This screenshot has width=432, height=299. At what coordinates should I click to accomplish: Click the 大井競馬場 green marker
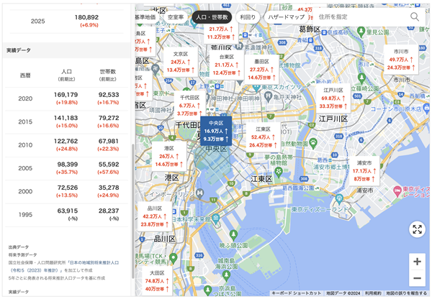coord(173,258)
